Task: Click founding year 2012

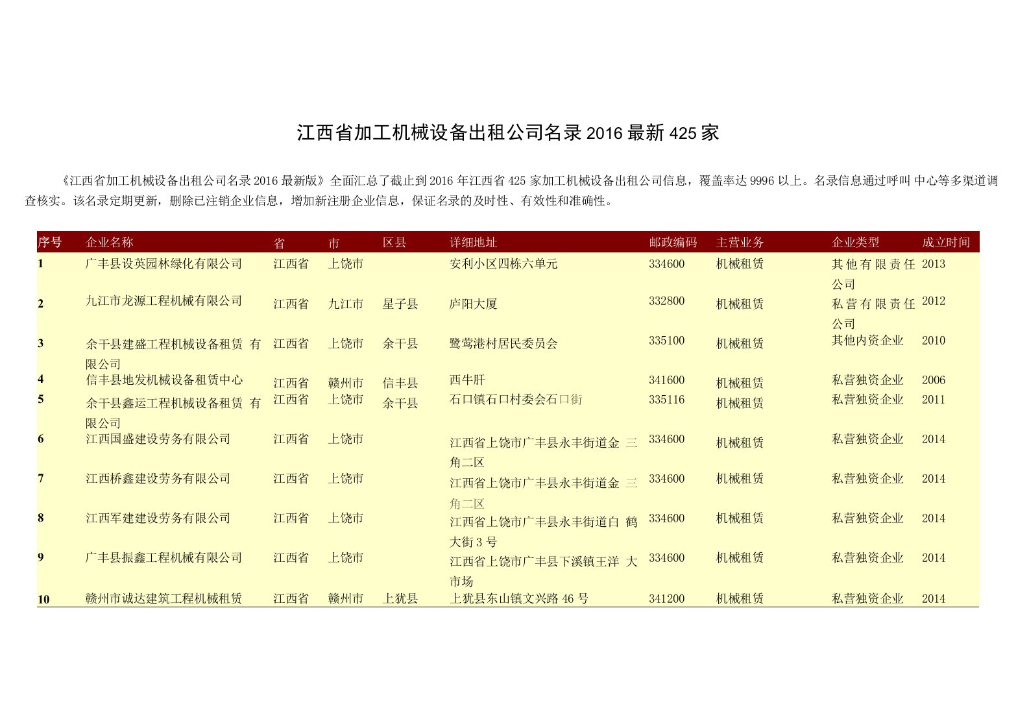Action: point(934,301)
